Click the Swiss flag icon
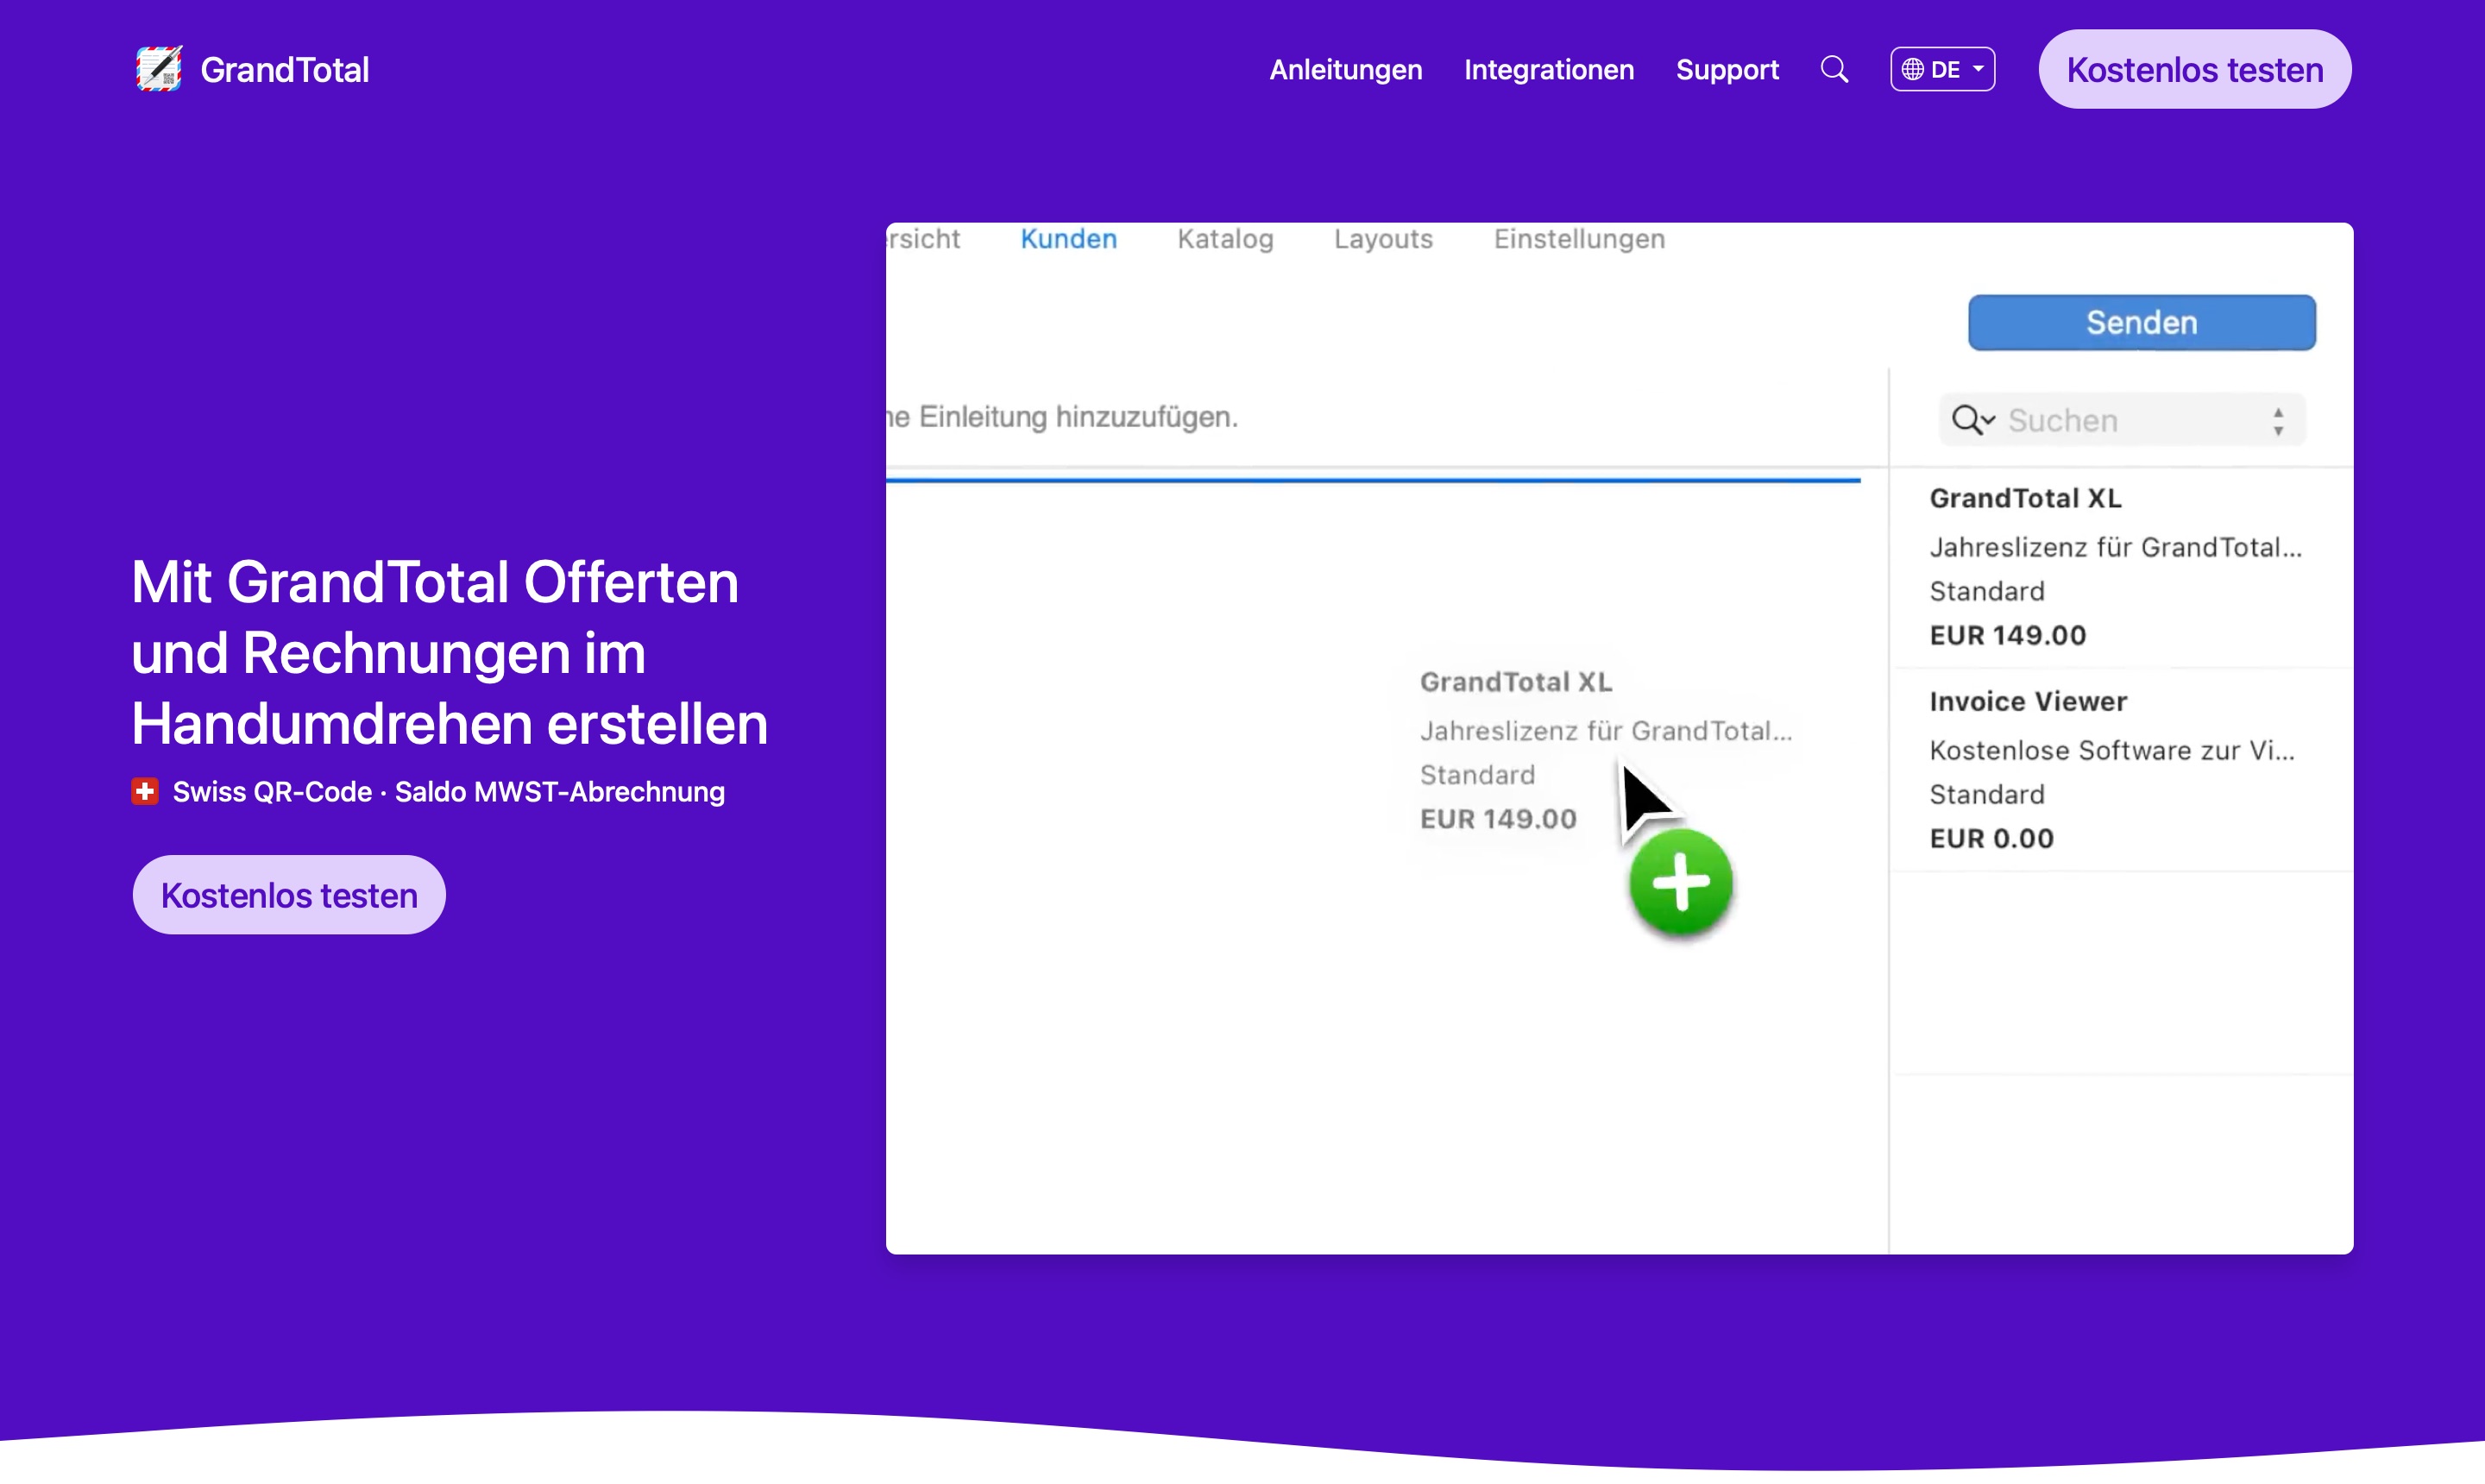This screenshot has width=2485, height=1484. (145, 791)
